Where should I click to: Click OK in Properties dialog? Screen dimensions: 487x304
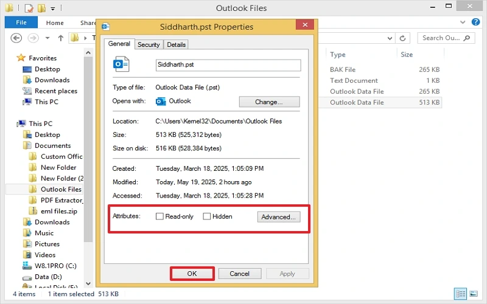pos(192,274)
